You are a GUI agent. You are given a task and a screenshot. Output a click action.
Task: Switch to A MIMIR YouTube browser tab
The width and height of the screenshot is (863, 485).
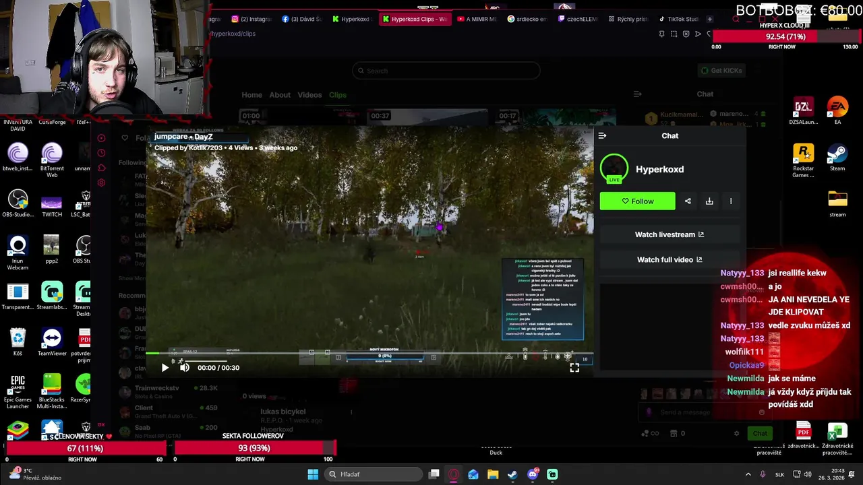click(476, 19)
